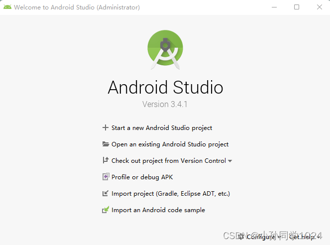The width and height of the screenshot is (330, 245).
Task: Click the Android code sample import icon
Action: point(106,210)
